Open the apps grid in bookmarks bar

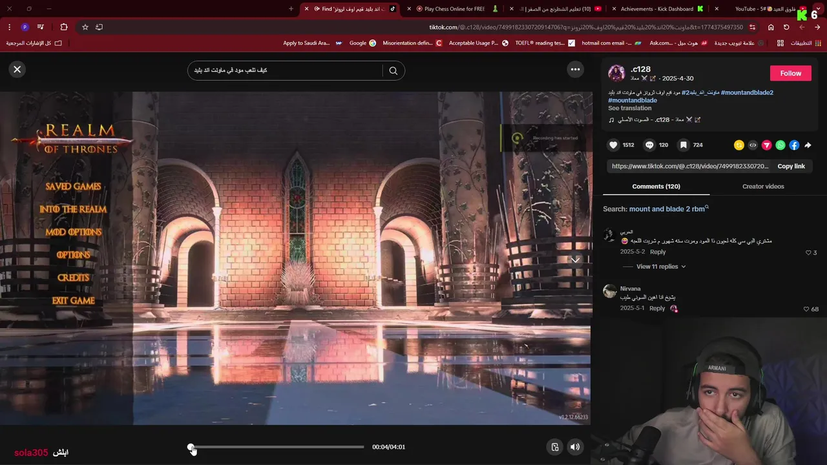coord(780,43)
